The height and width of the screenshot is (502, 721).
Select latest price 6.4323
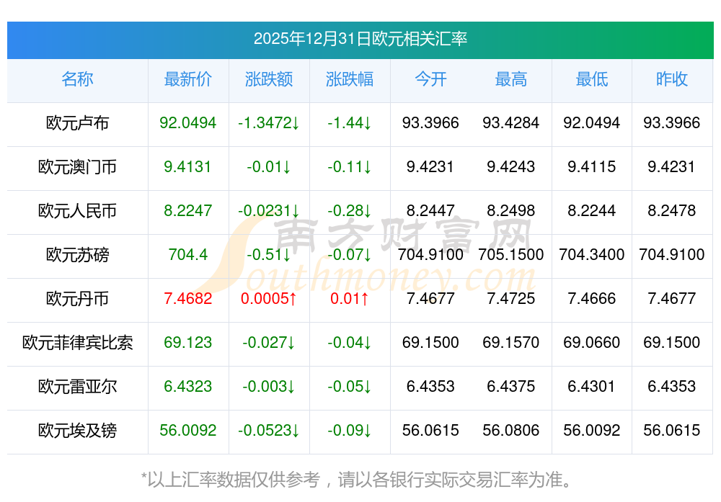point(187,386)
